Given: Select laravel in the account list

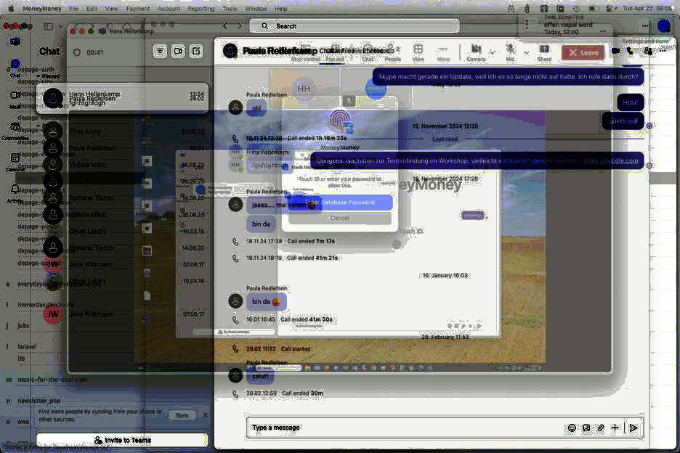Looking at the screenshot, I should point(27,346).
